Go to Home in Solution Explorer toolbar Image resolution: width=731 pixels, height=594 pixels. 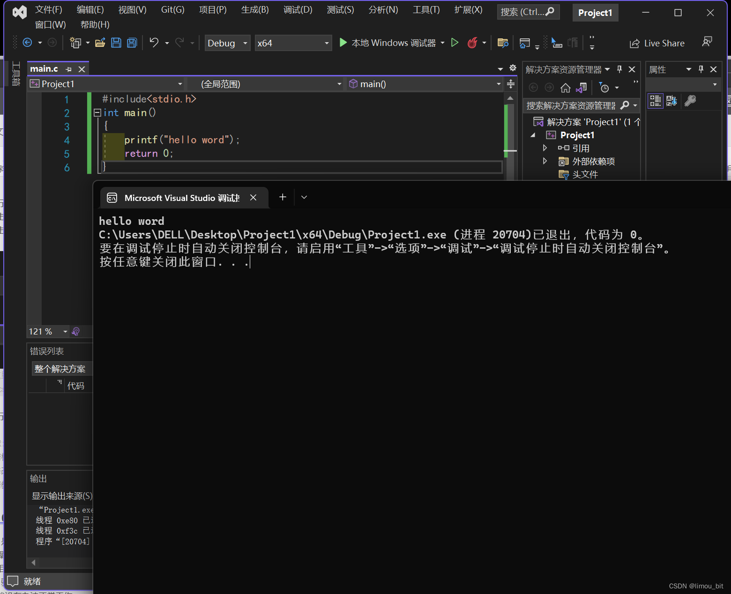coord(566,88)
